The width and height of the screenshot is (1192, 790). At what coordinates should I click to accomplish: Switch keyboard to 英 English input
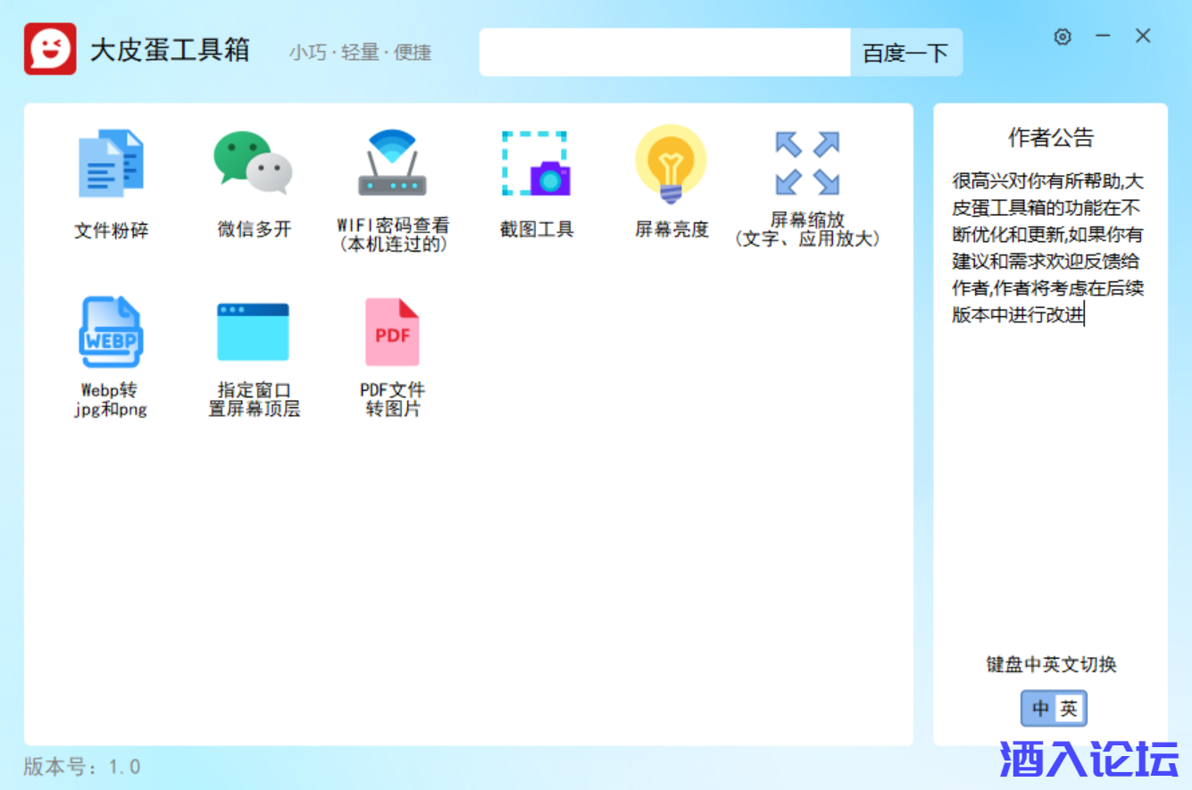click(1069, 709)
